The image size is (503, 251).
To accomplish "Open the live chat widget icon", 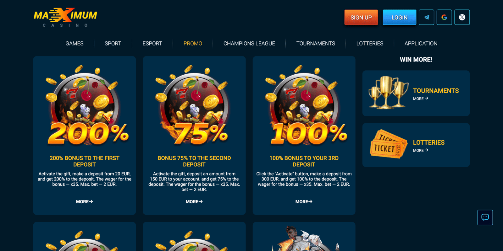I will [485, 217].
